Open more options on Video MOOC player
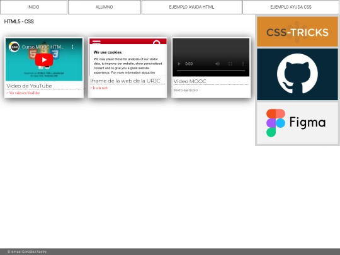340x255 pixels. tap(243, 64)
